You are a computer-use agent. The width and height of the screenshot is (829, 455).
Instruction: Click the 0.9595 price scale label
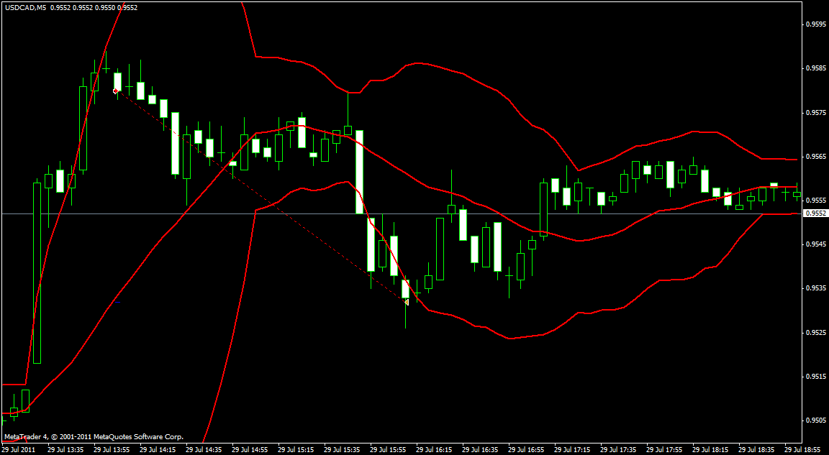[815, 24]
